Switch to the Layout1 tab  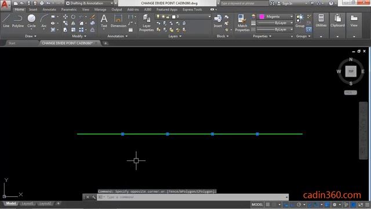pyautogui.click(x=27, y=203)
